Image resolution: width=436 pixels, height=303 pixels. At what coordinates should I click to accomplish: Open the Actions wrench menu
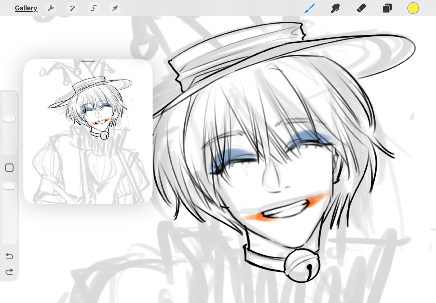51,8
